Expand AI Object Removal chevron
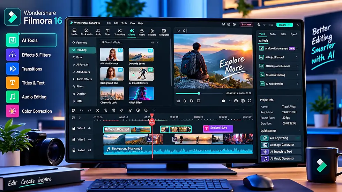Viewport: 342px width, 192px height. coord(297,57)
